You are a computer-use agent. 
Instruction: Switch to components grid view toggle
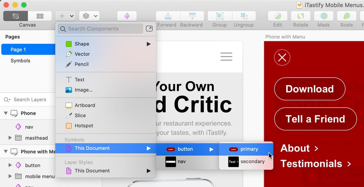click(40, 16)
